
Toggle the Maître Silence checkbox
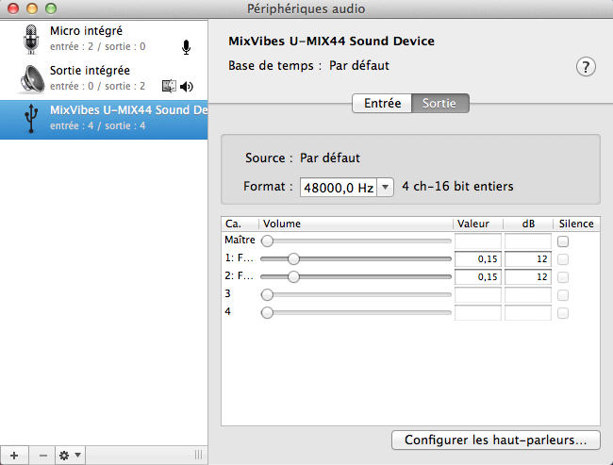(x=563, y=241)
